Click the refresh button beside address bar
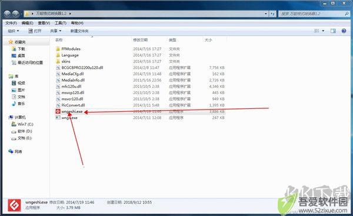The width and height of the screenshot is (353, 216). pyautogui.click(x=272, y=14)
